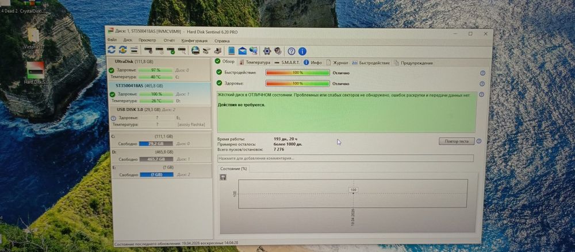The width and height of the screenshot is (575, 252).
Task: Click the Быстродействие 100 % gradient bar
Action: tap(297, 73)
